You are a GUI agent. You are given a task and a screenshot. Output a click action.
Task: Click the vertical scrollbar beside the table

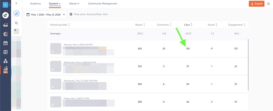point(248,65)
